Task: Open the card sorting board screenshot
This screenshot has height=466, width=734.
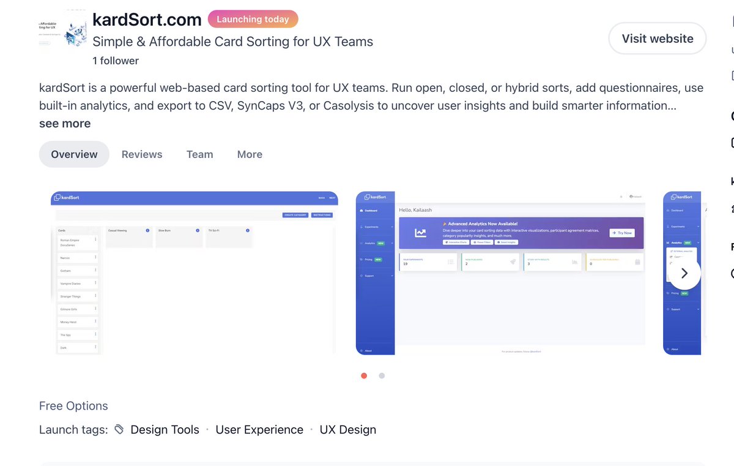Action: coord(194,273)
